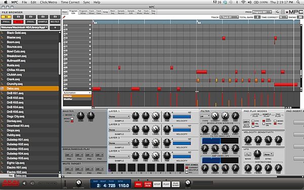The image size is (304, 190).
Task: Enable Pad Play Mono mode
Action: [275, 121]
